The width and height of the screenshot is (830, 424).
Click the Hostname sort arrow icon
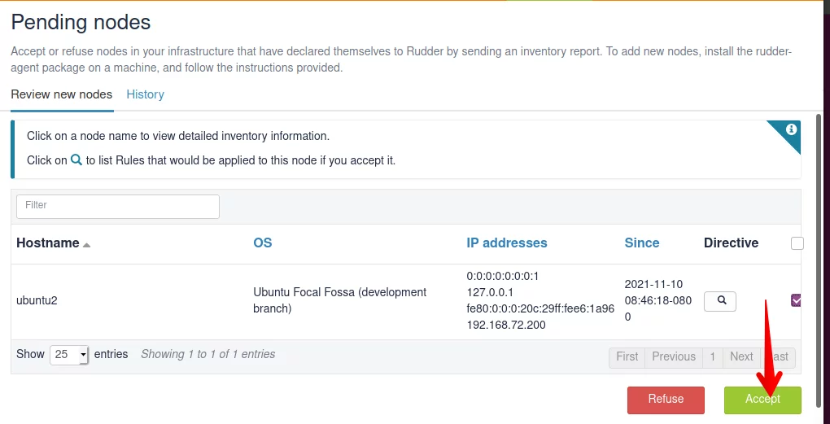87,245
